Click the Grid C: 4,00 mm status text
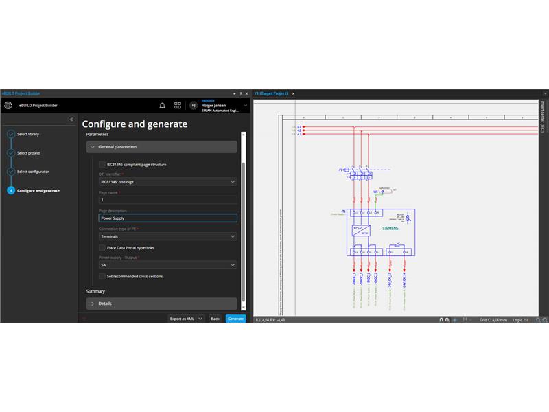 point(493,320)
